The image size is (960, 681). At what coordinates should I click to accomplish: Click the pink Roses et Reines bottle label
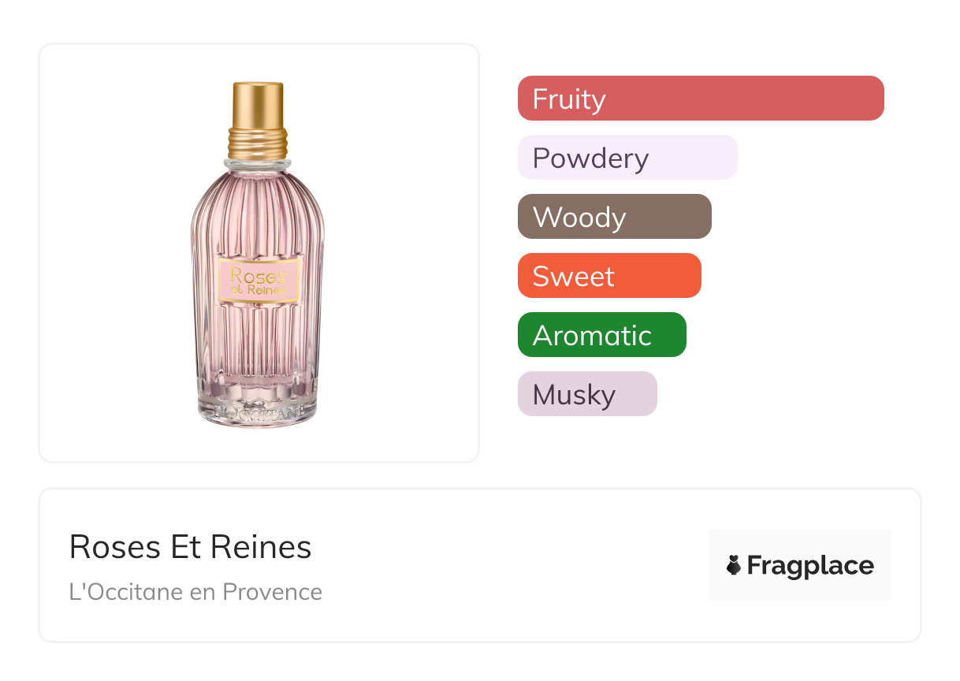click(259, 280)
